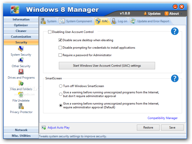The height and width of the screenshot is (144, 192).
Task: Start Windows User Account Control settings
Action: (x=107, y=66)
